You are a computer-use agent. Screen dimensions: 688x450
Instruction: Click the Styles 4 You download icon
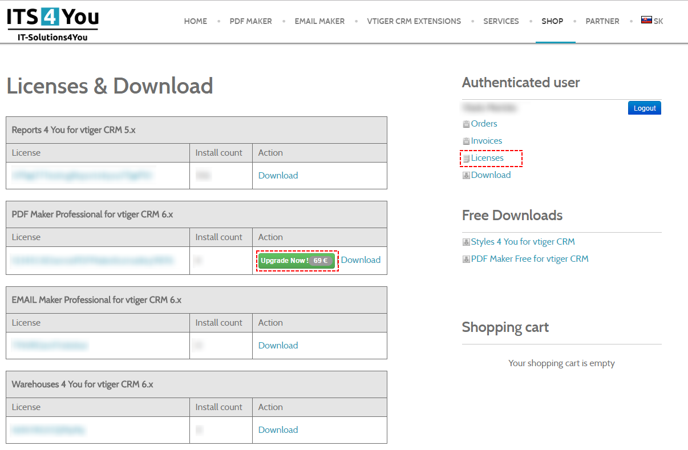coord(466,242)
